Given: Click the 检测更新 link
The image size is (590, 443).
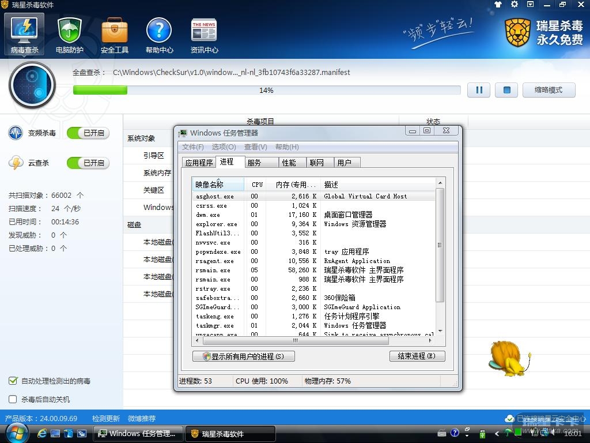Looking at the screenshot, I should [106, 419].
